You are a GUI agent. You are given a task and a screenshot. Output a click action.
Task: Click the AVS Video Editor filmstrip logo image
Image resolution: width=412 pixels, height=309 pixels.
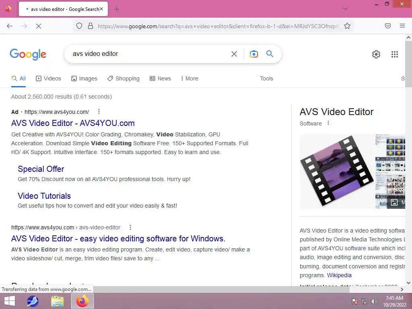click(337, 171)
